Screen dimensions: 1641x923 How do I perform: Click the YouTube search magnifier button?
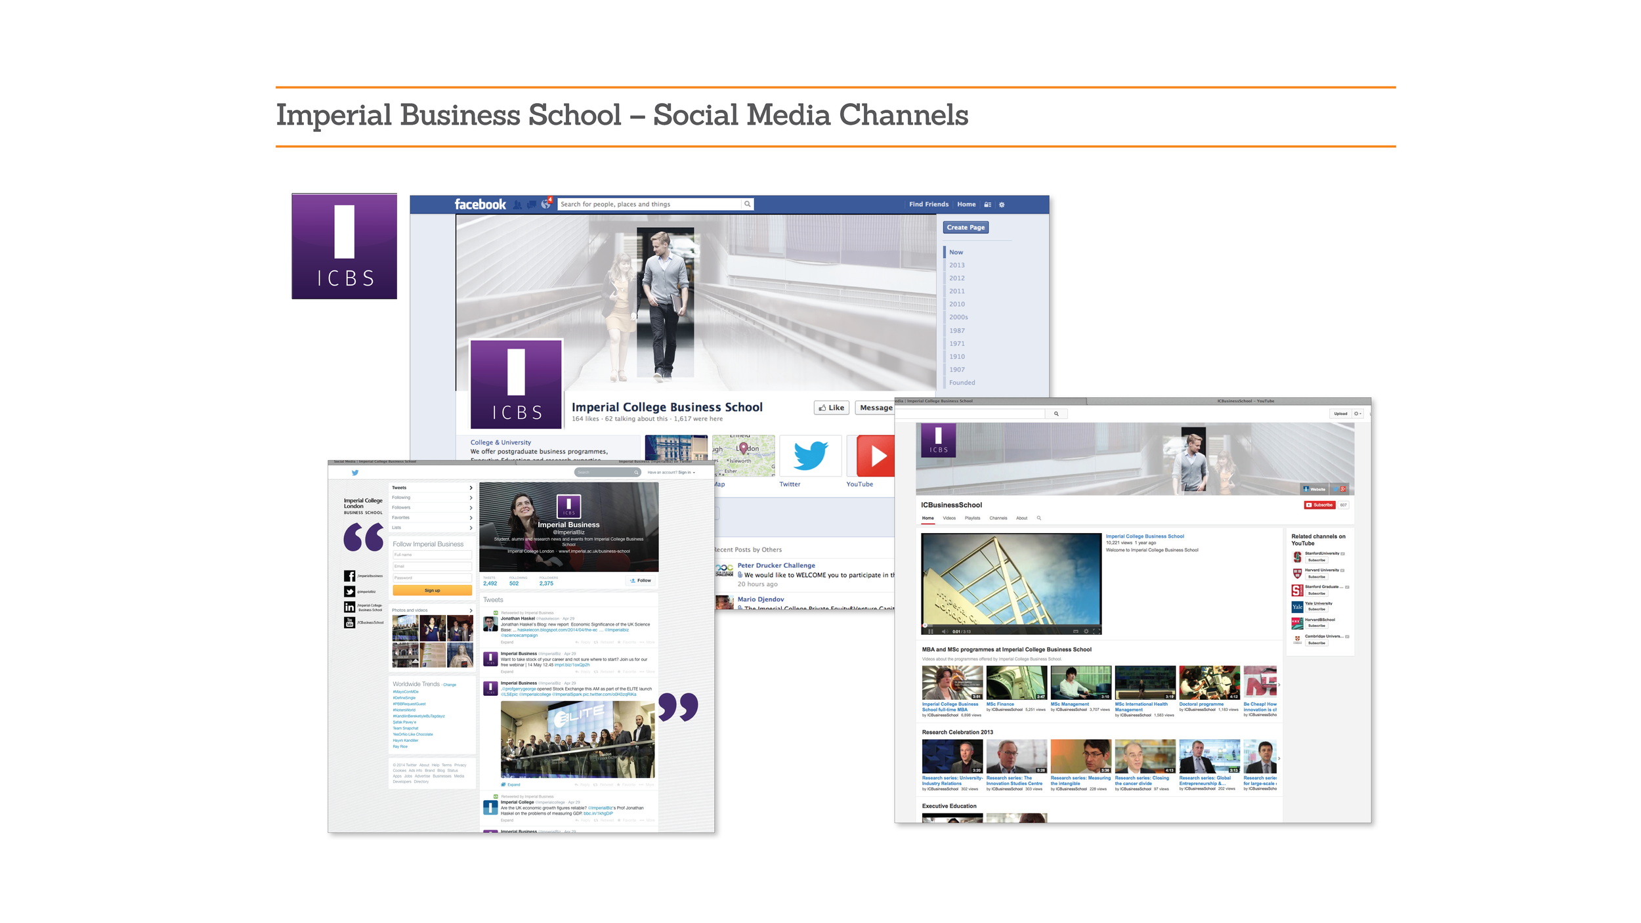(1056, 414)
